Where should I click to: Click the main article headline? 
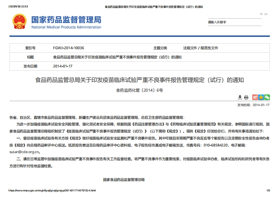(x=139, y=80)
